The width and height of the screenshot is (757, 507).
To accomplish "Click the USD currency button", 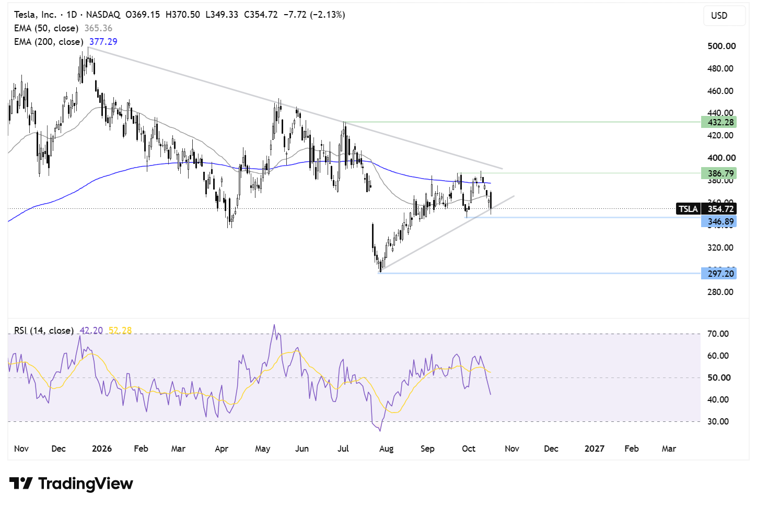I will click(x=724, y=16).
